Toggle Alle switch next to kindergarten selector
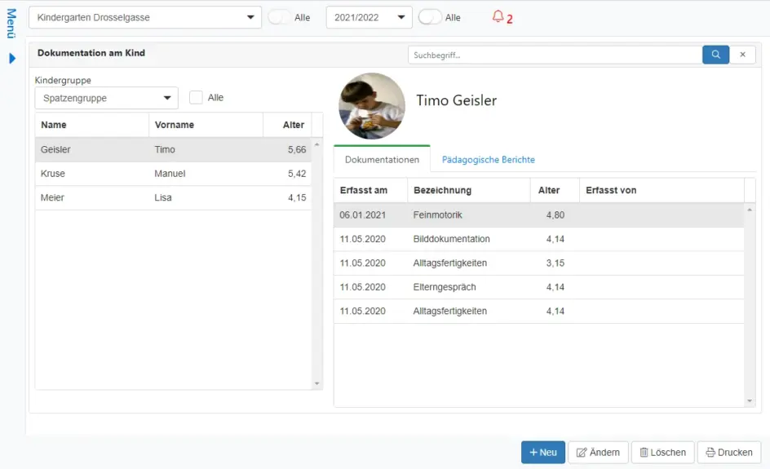Image resolution: width=770 pixels, height=469 pixels. (x=280, y=17)
